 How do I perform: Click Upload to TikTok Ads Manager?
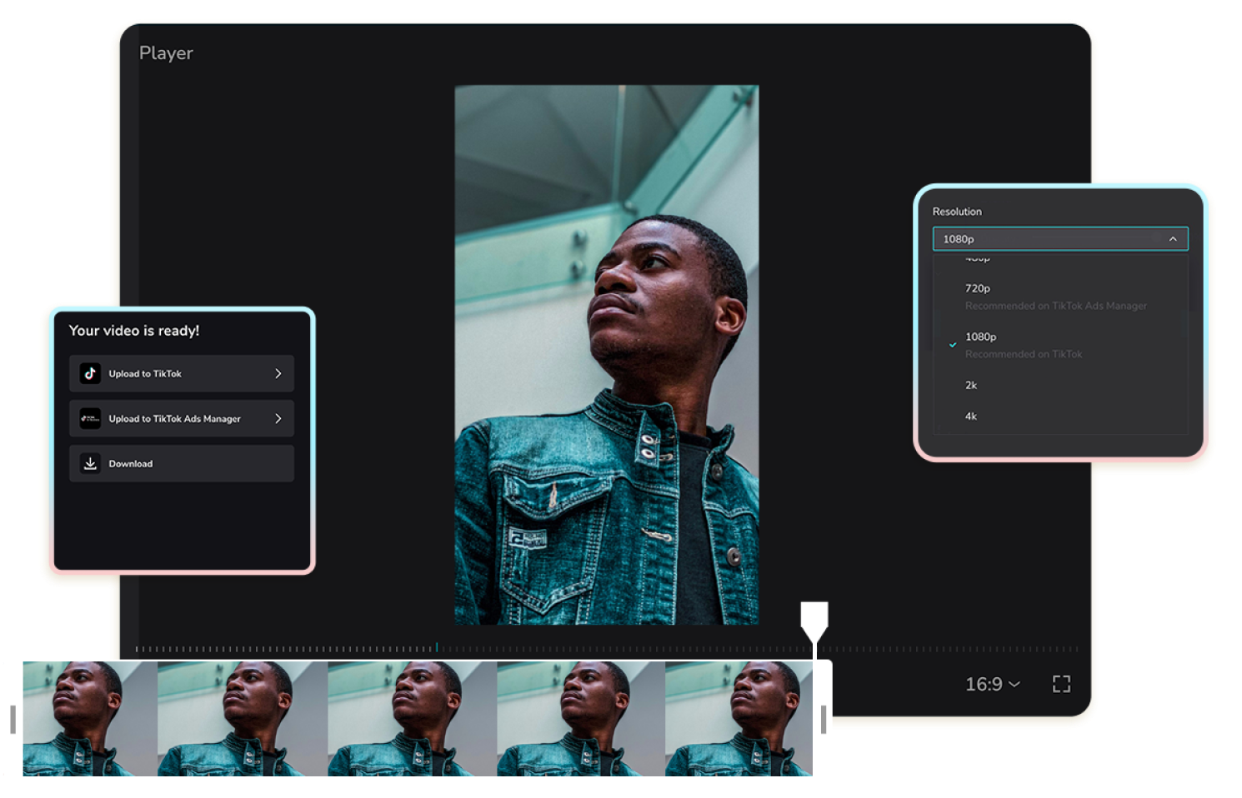pyautogui.click(x=181, y=418)
